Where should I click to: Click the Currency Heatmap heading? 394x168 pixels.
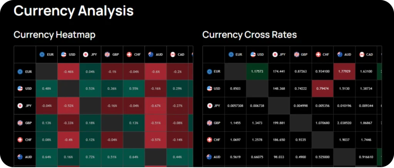point(55,35)
